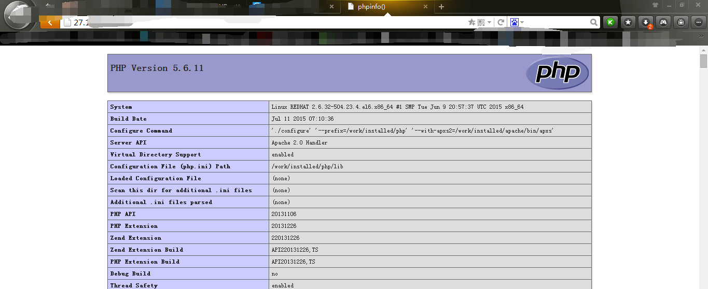Click the search box in the toolbar
The image size is (708, 289).
pos(558,22)
